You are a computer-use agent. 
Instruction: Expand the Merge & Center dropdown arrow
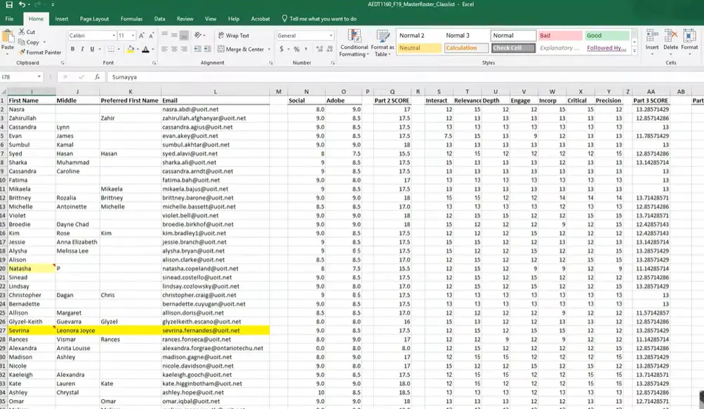pos(269,50)
